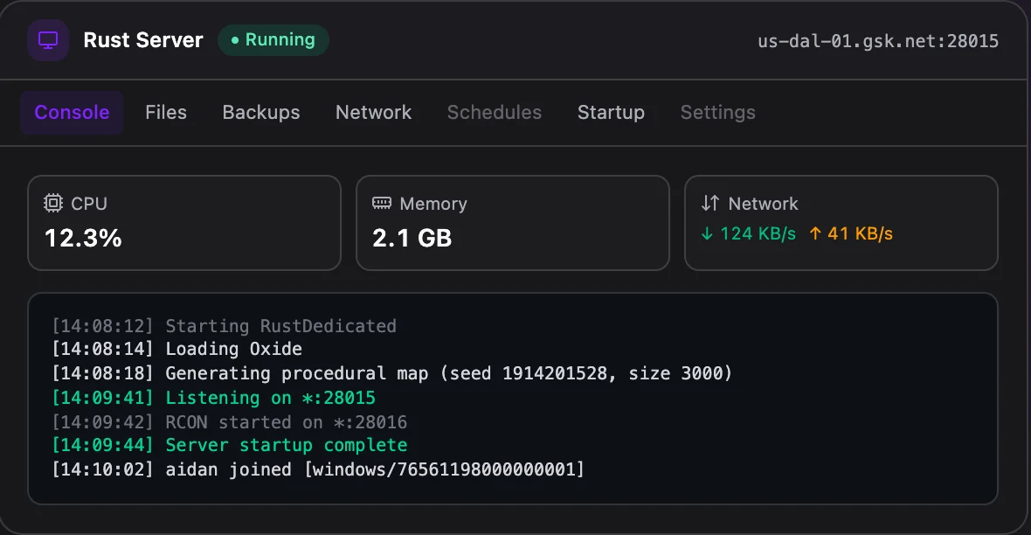Click the server address us-dal-01.gsk.net:28015

coord(878,41)
